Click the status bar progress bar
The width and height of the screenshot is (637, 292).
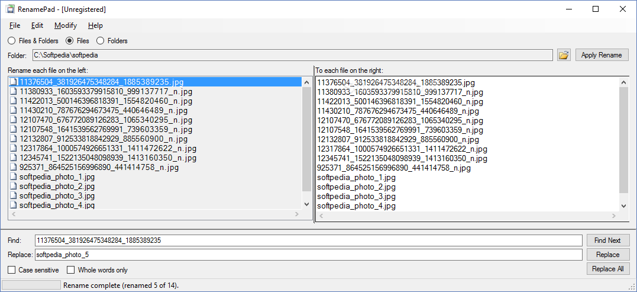pos(31,285)
